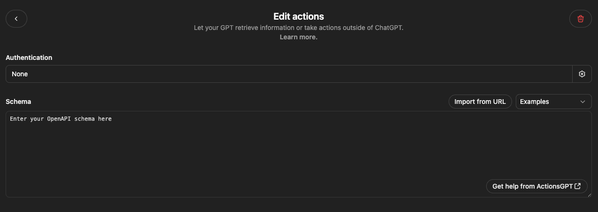Open Get help from ActionsGPT

[x=532, y=186]
